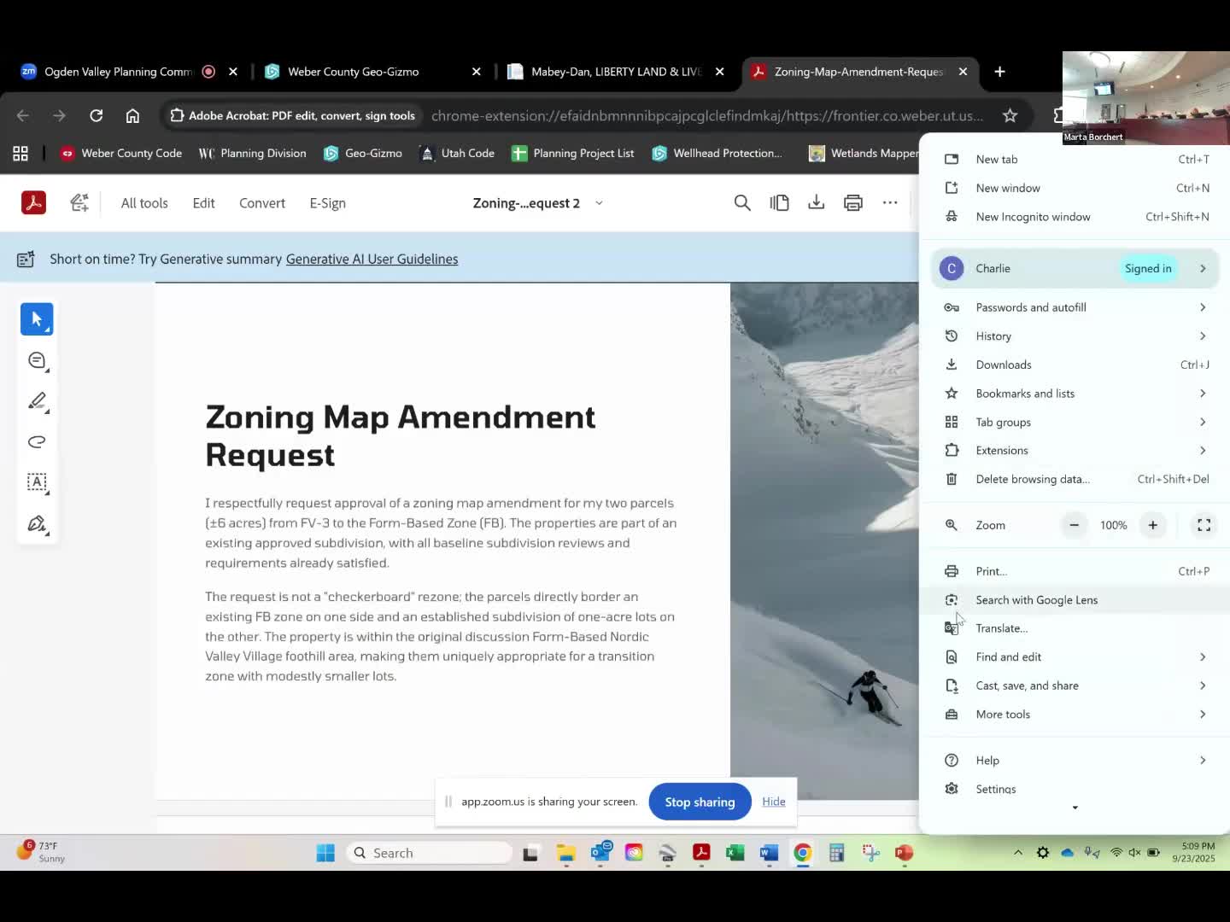Open the fill and sign pen tool
1230x922 pixels.
click(x=37, y=523)
